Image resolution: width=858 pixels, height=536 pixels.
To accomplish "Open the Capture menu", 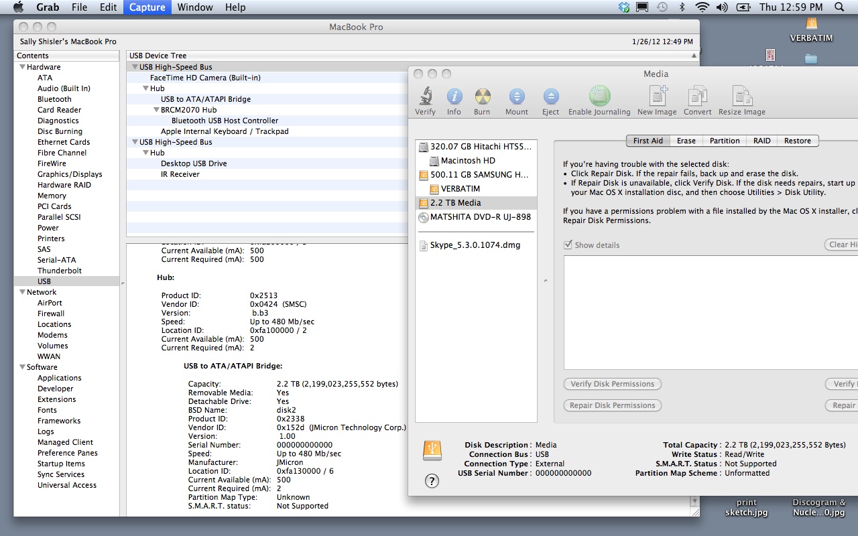I will tap(147, 7).
